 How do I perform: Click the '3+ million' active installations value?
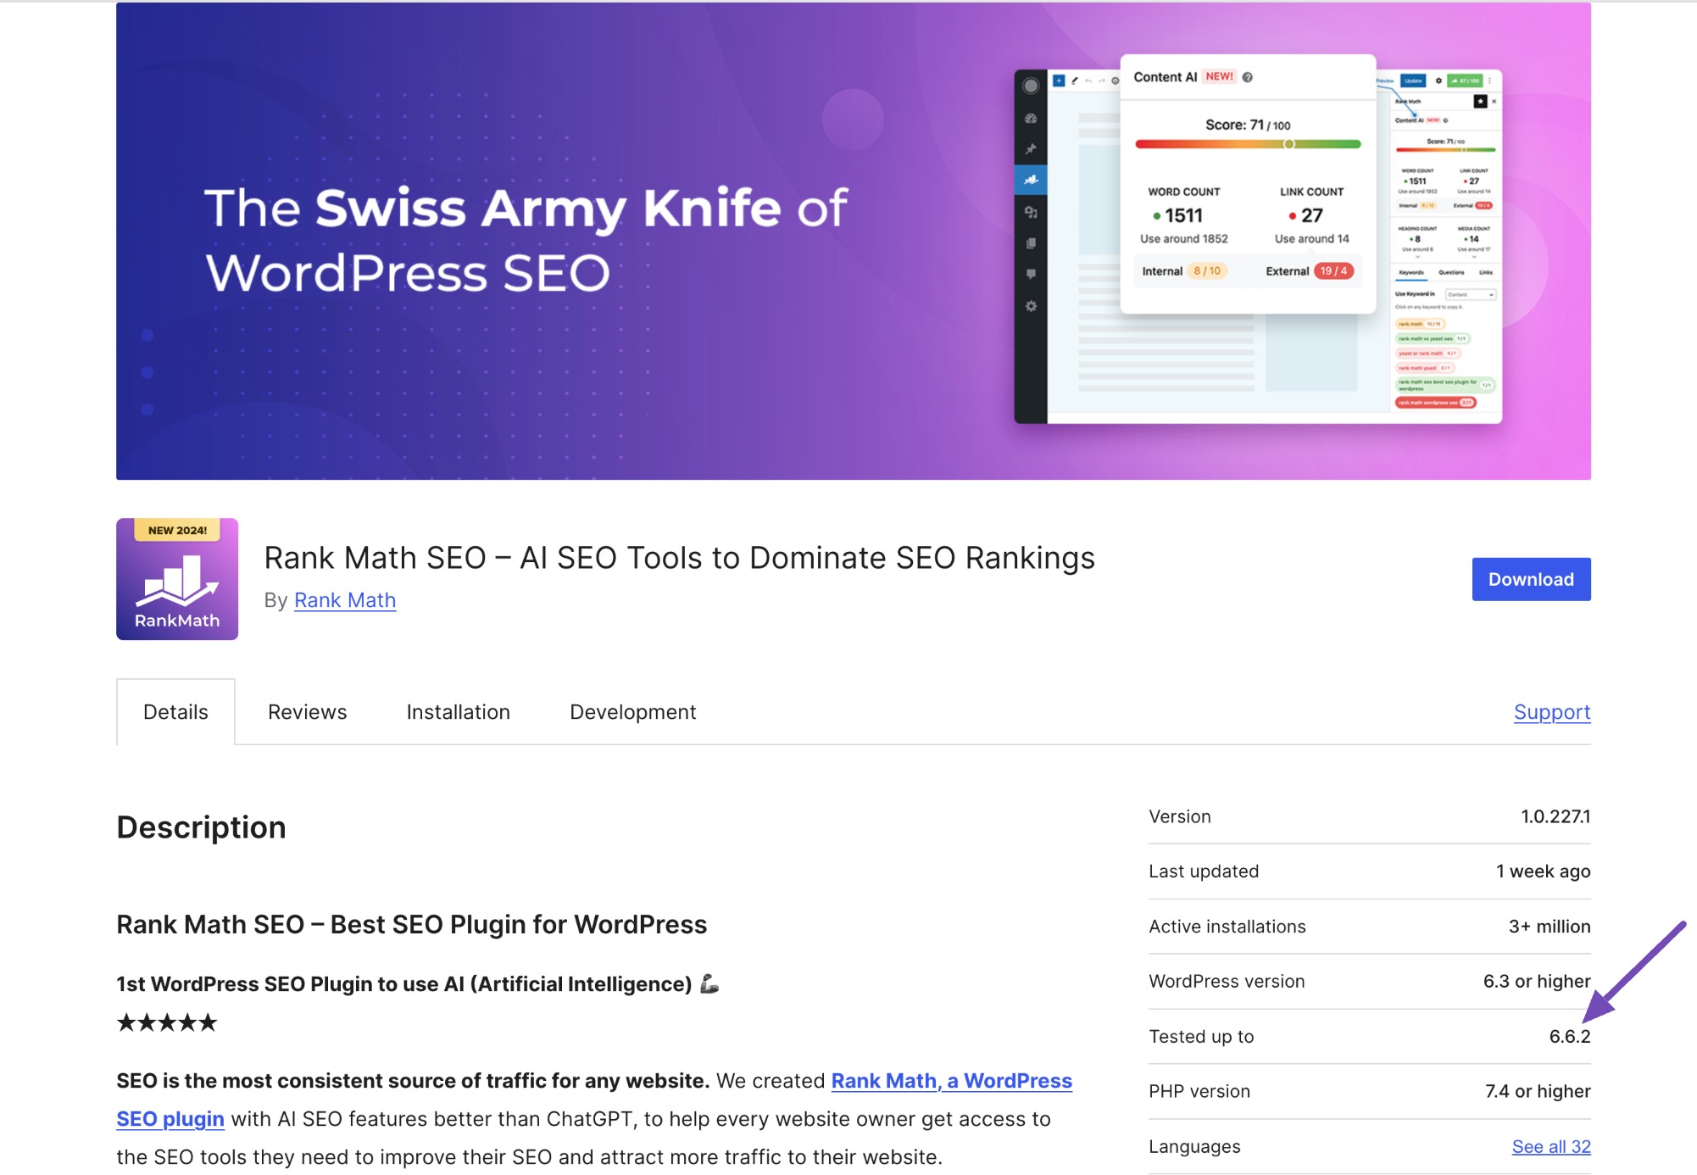(1550, 927)
